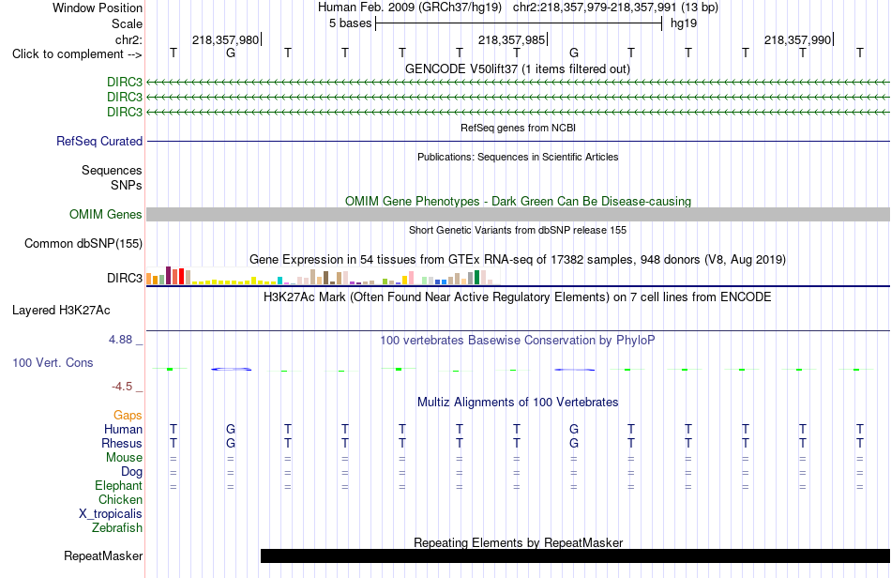
Task: Open "100 vertebrates Basewise Conservation by PhyloP" title
Action: click(x=518, y=341)
